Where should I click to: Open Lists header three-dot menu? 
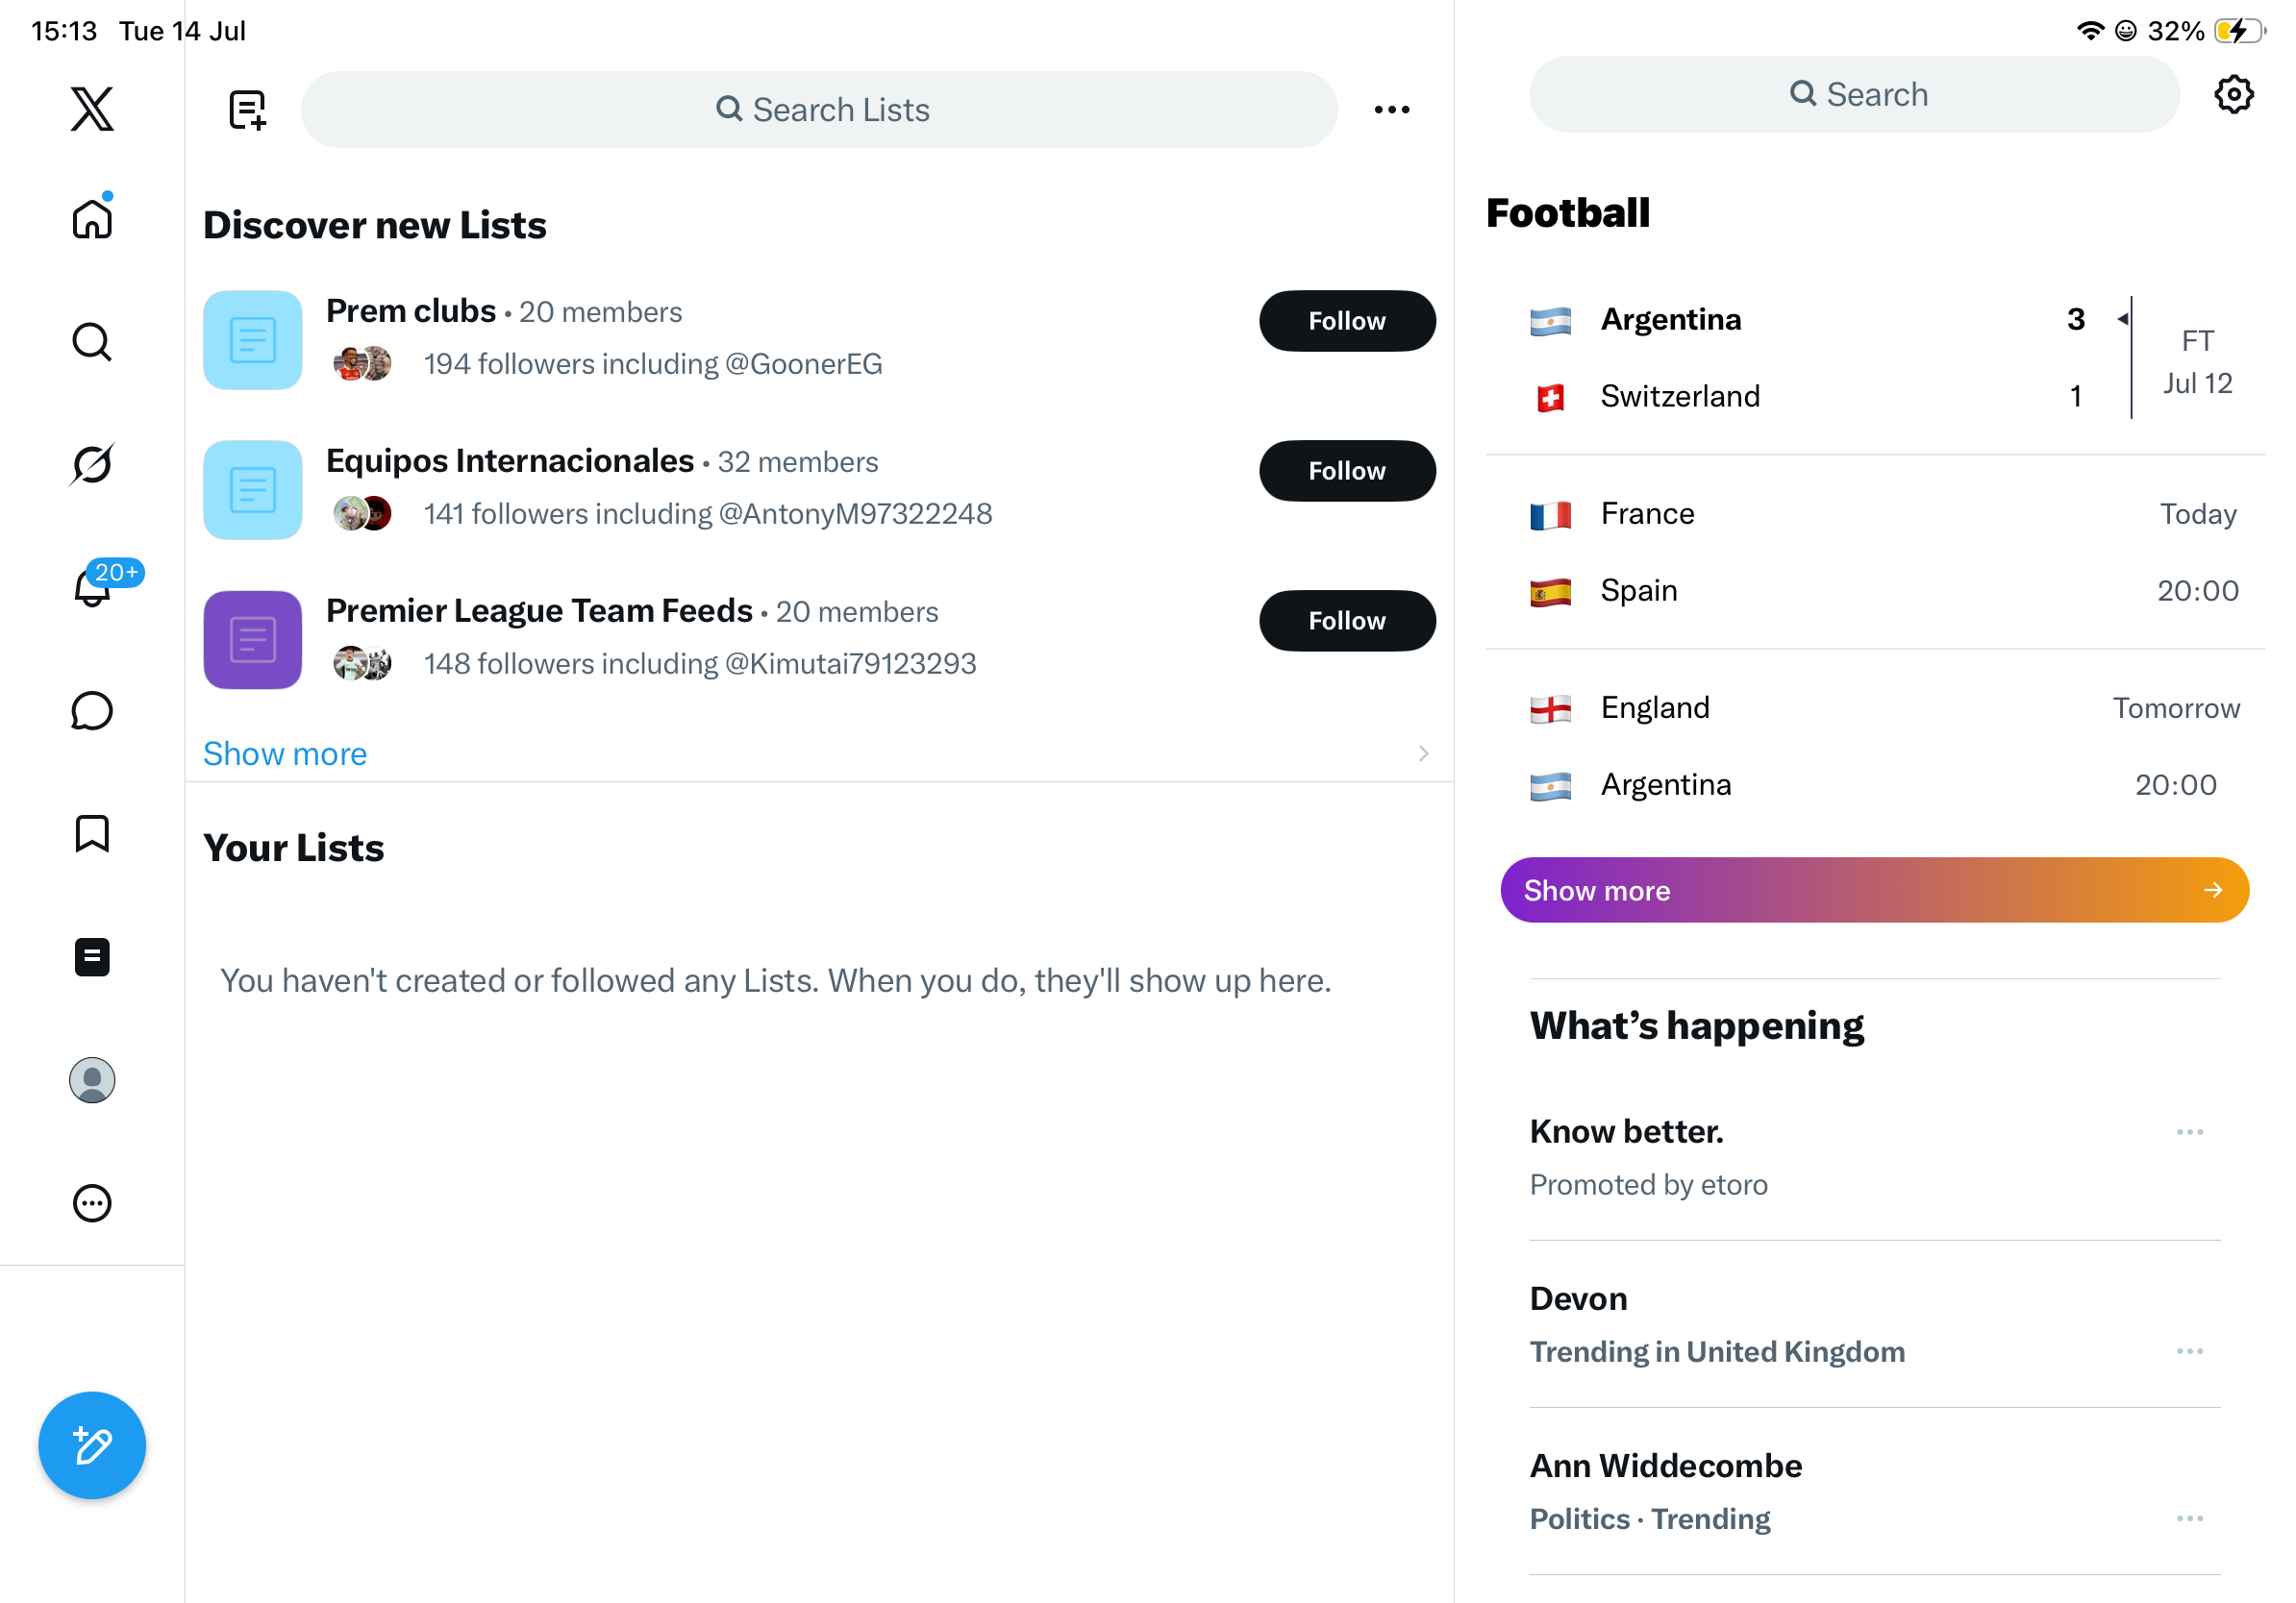pyautogui.click(x=1392, y=110)
